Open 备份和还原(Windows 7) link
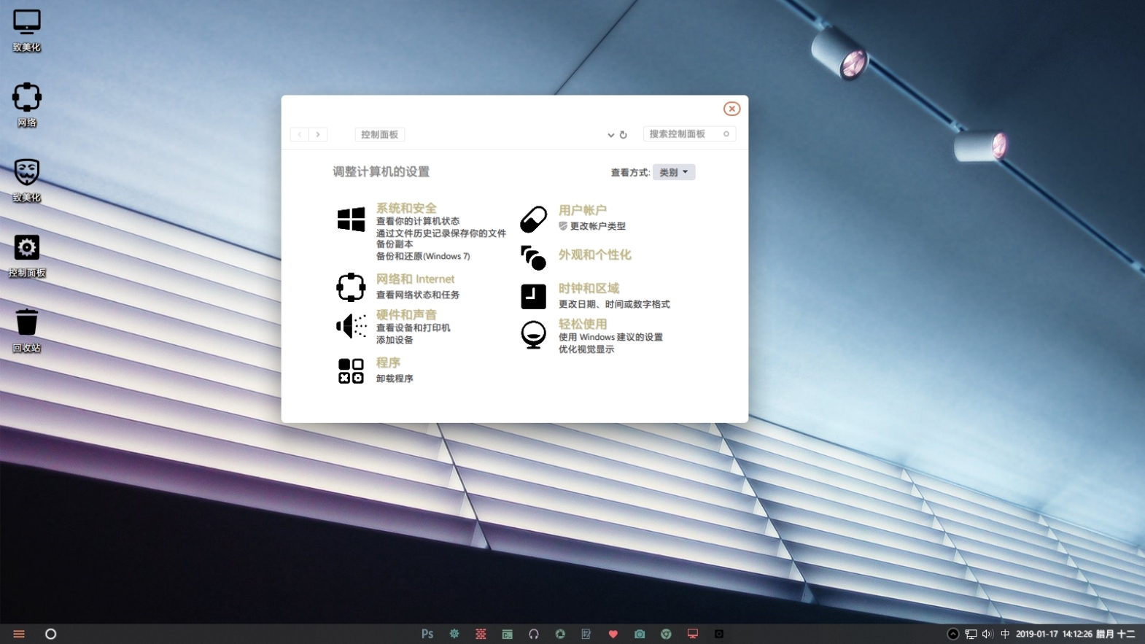The image size is (1145, 644). click(423, 256)
